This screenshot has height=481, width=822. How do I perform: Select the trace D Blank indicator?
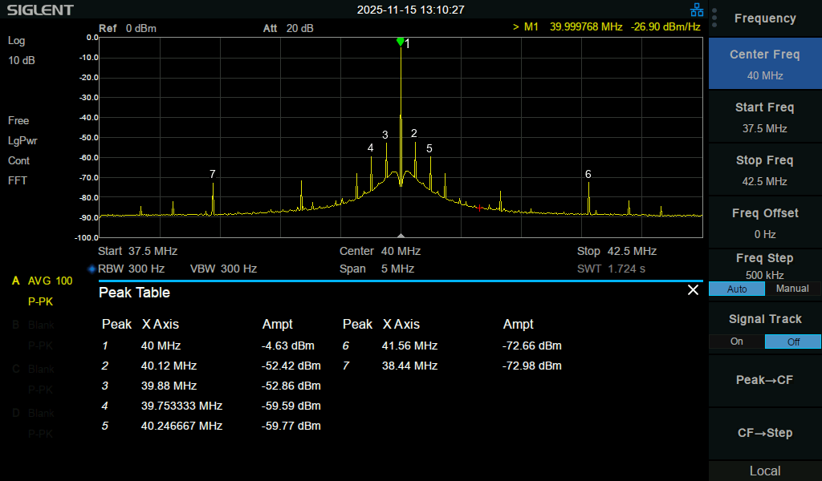33,413
